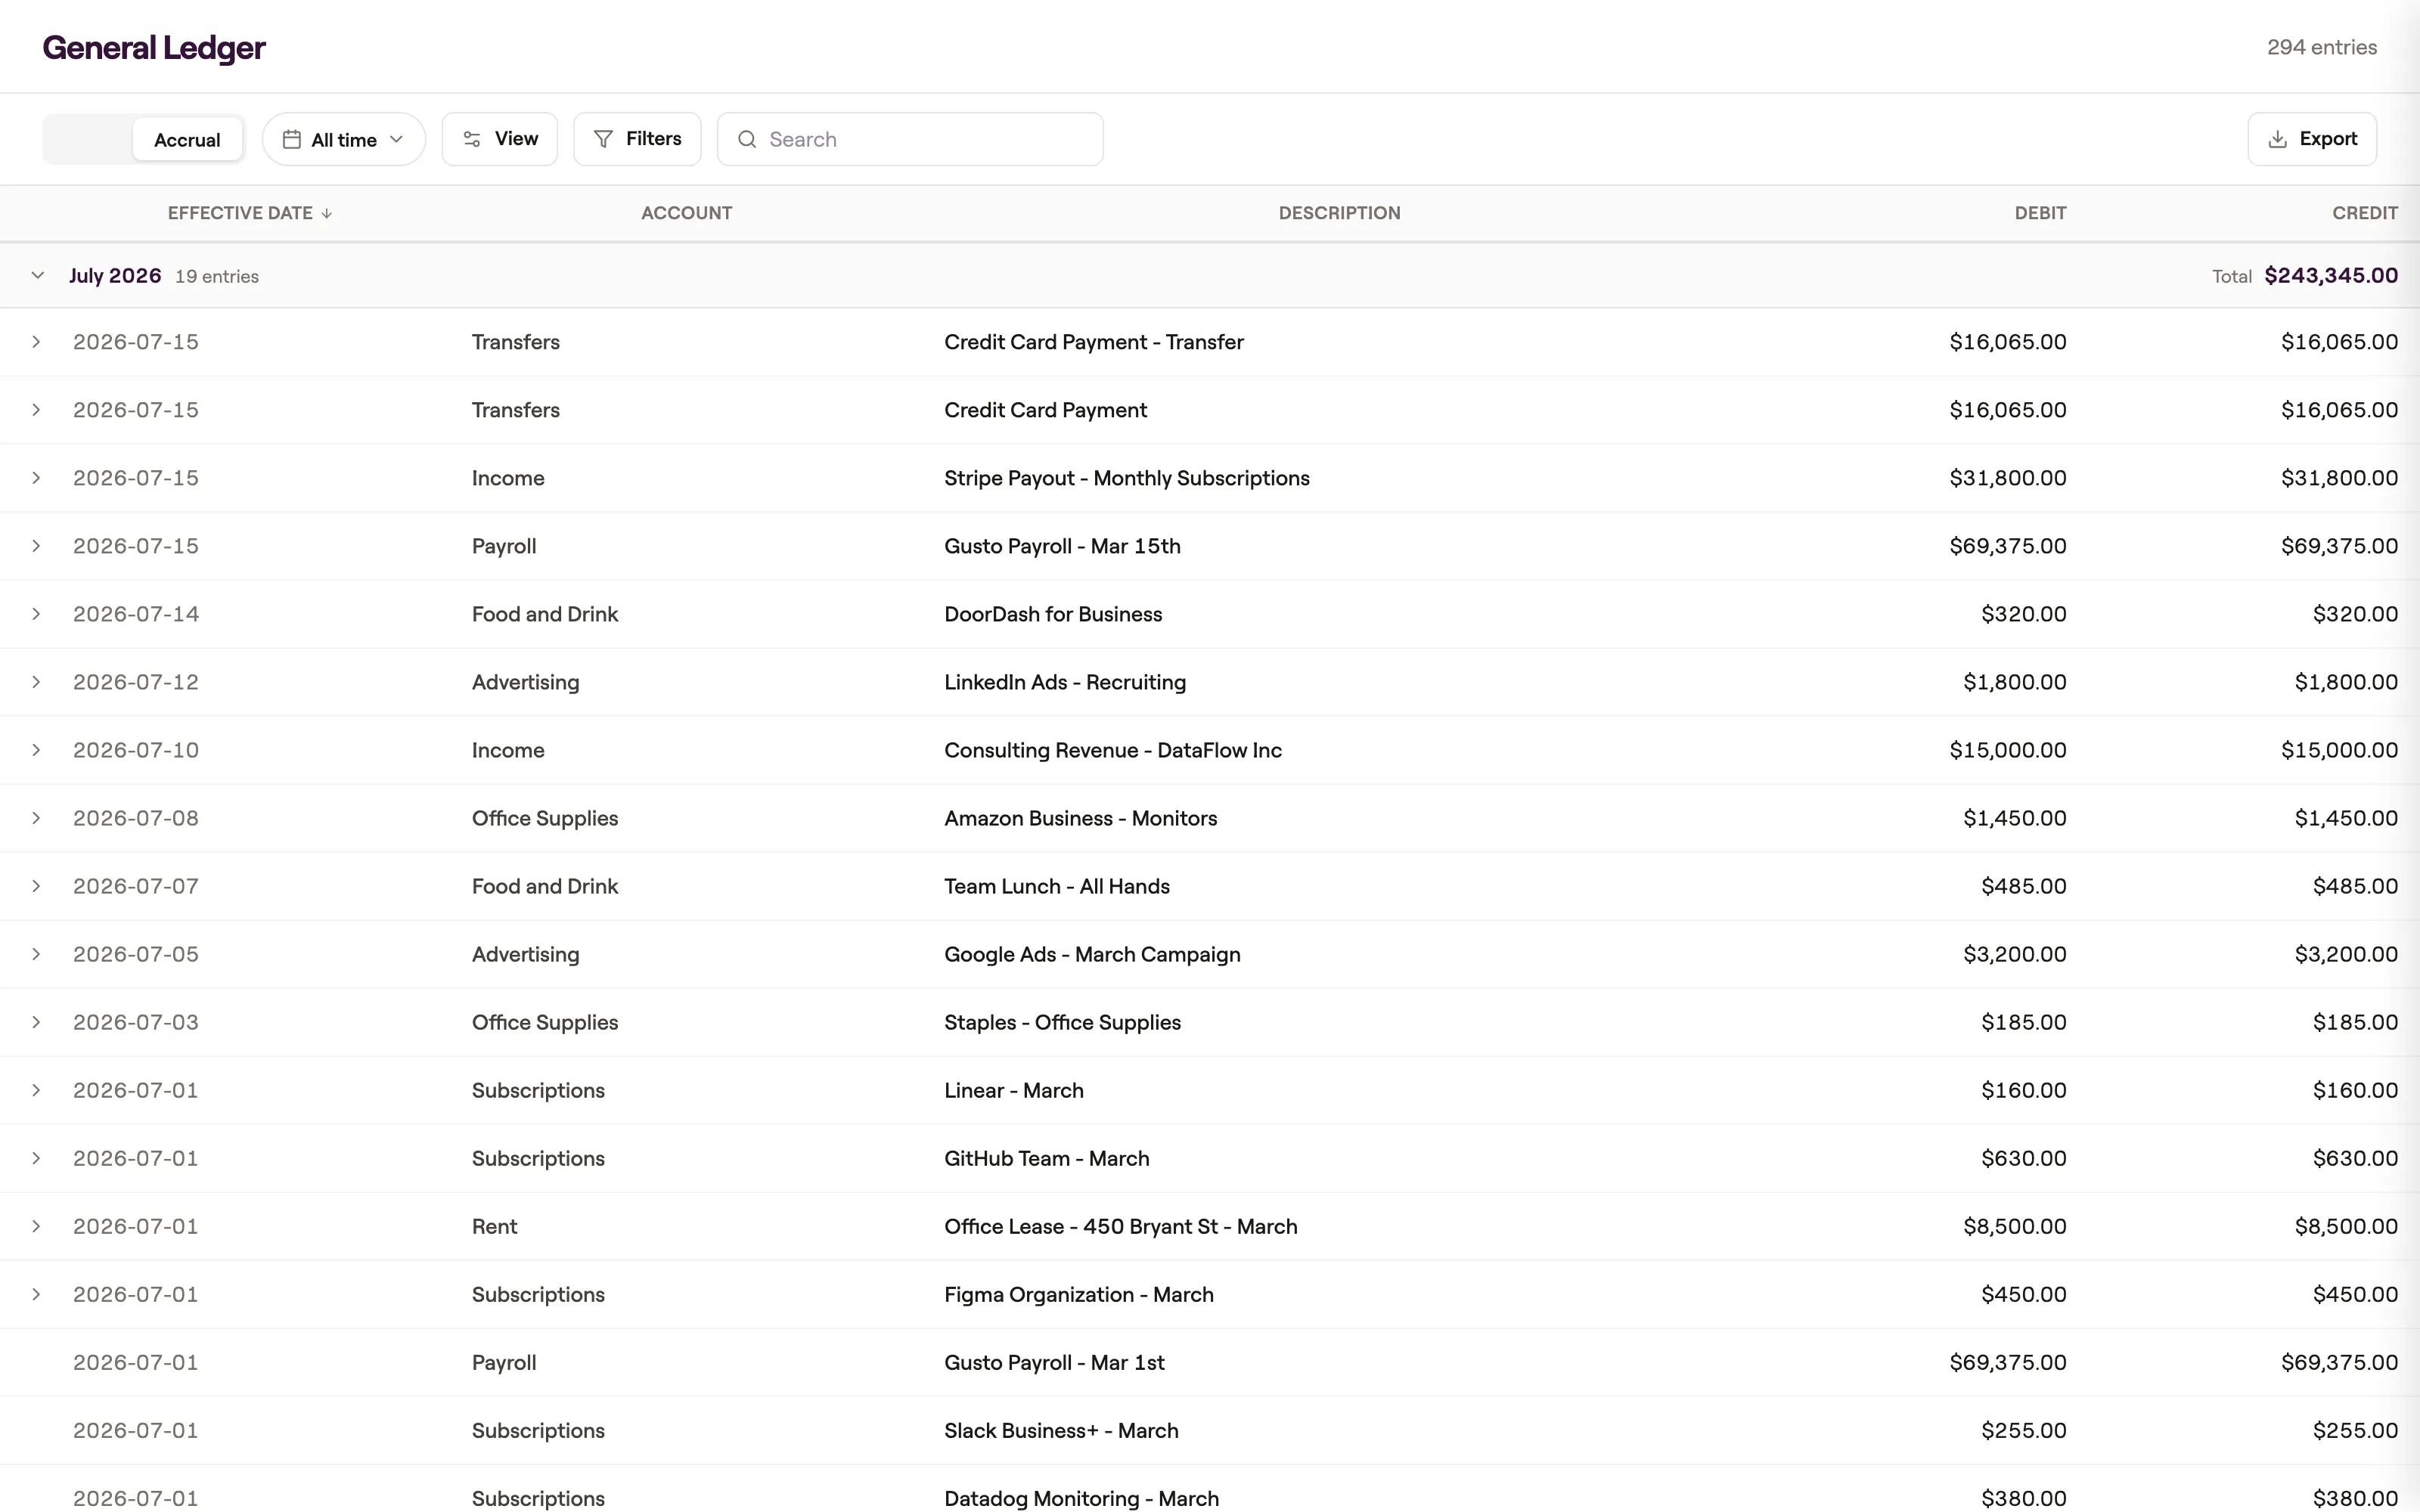Click the $3,200.00 debit amount

pyautogui.click(x=2015, y=954)
